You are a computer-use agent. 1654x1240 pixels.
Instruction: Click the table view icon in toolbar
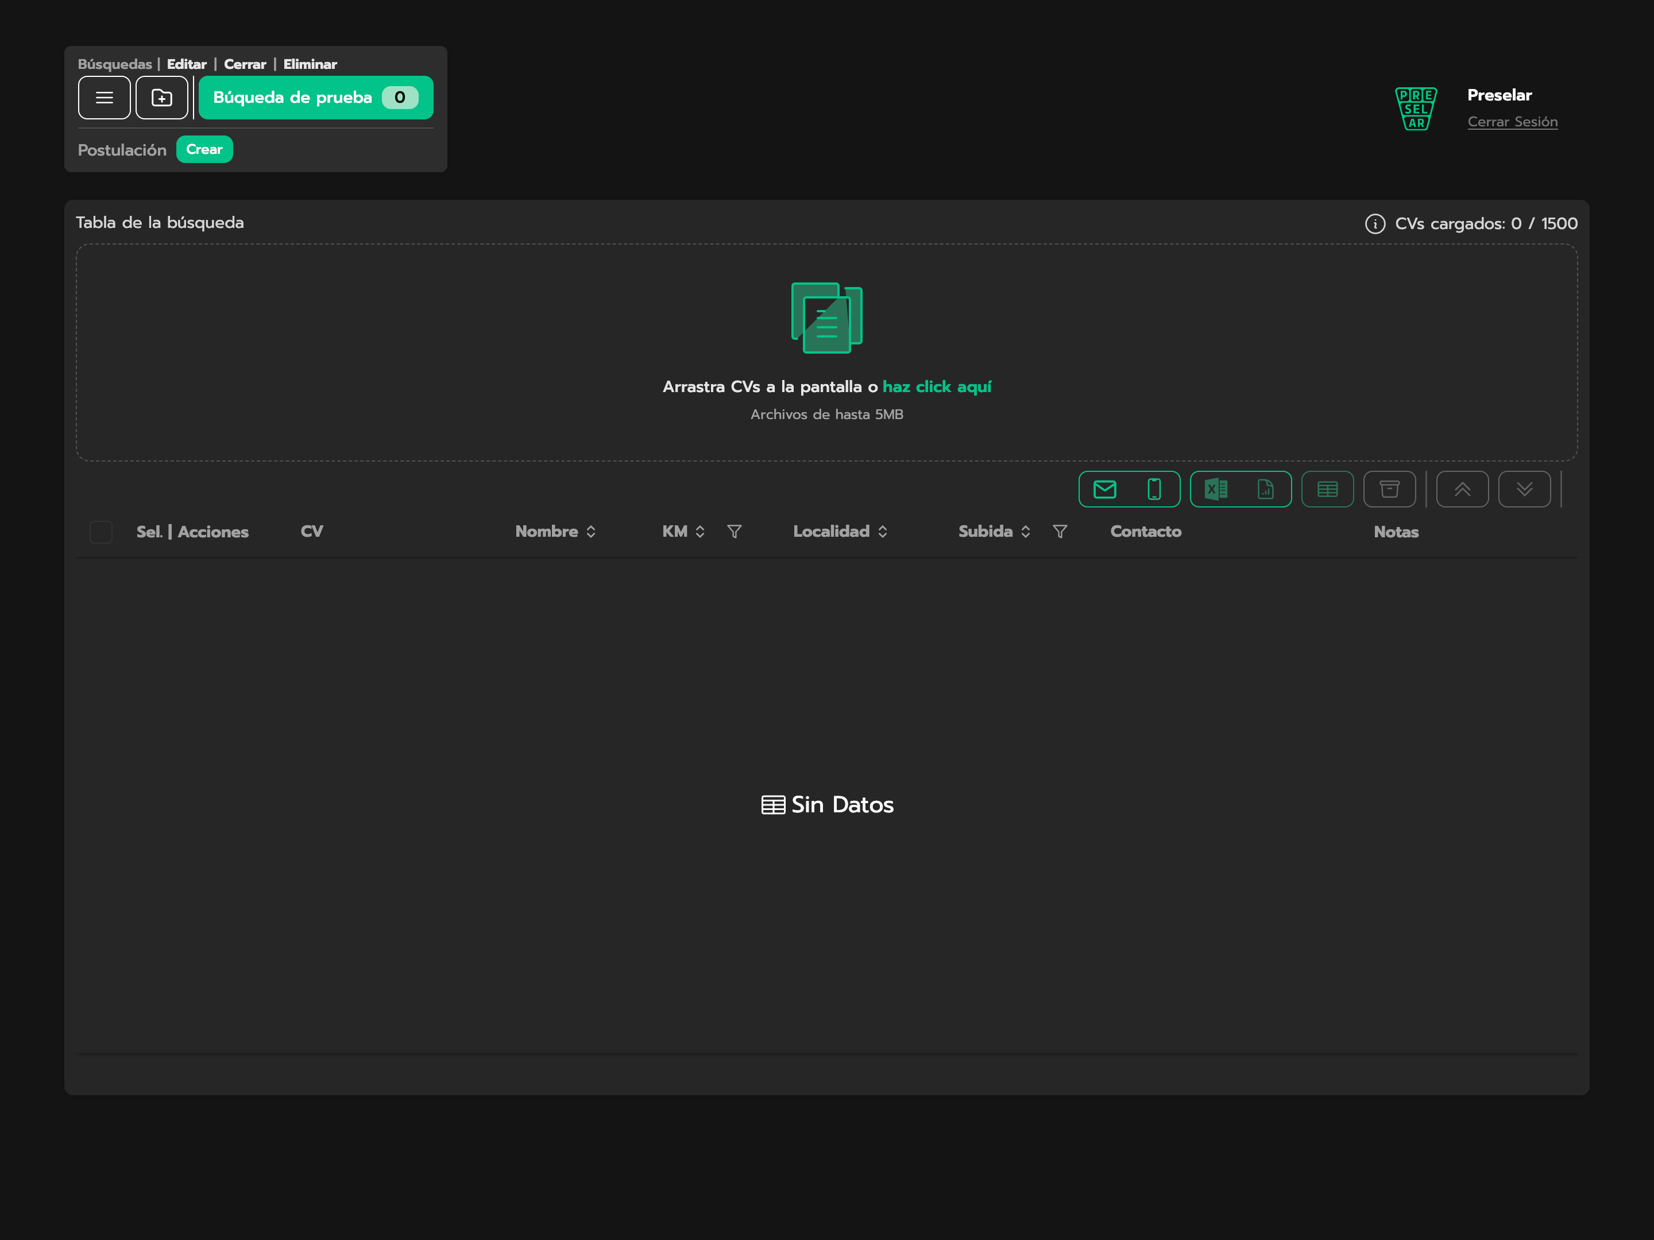[x=1327, y=490]
